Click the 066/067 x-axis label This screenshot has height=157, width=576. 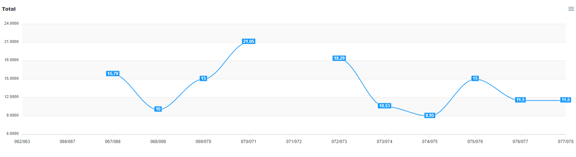tap(67, 142)
